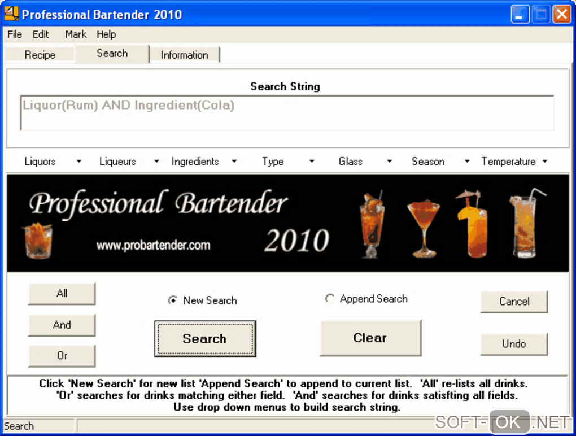Click the Professional Bartender title bar app icon

(11, 14)
